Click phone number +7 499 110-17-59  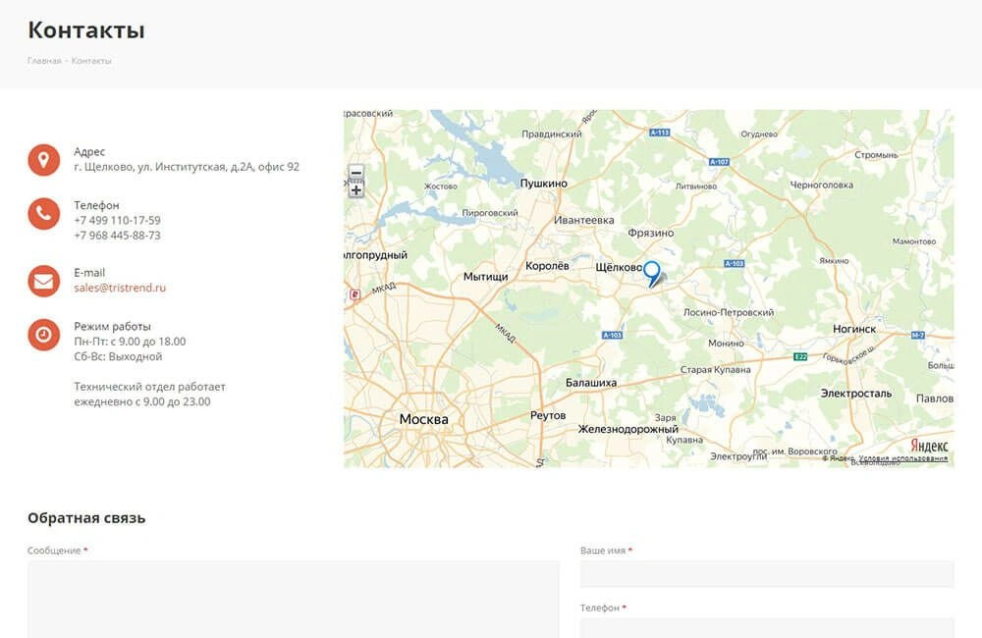pyautogui.click(x=117, y=221)
